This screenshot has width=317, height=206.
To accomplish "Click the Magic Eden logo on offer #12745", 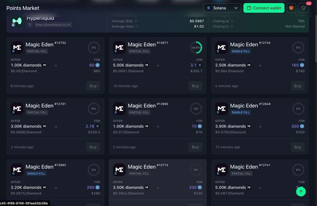I will click(x=221, y=47).
